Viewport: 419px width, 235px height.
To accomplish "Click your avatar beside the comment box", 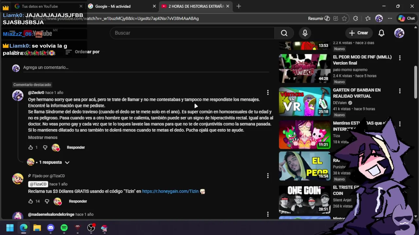I will (x=16, y=68).
